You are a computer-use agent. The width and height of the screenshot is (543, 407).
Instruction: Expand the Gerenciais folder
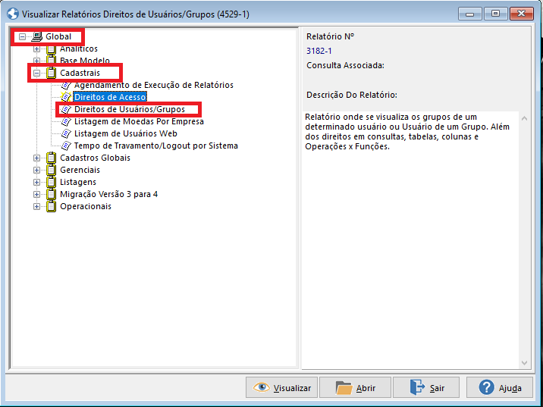click(x=36, y=171)
